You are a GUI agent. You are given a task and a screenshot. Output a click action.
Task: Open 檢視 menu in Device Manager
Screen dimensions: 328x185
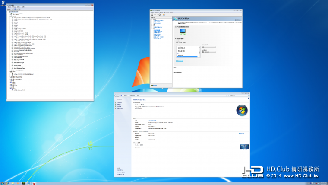point(19,7)
